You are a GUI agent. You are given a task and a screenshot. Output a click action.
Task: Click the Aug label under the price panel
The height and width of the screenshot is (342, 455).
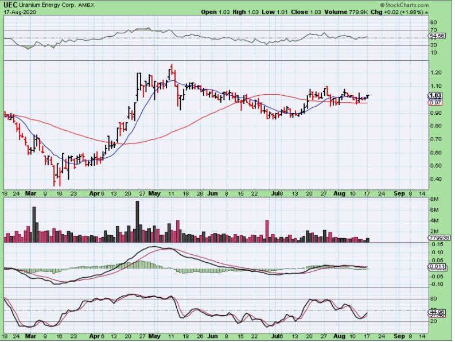coord(339,193)
